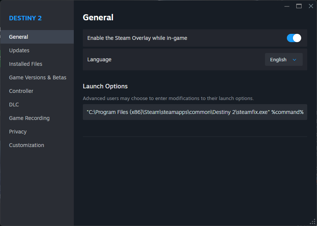Screen dimensions: 317x226
Task: Open Game Recording settings
Action: pyautogui.click(x=37, y=118)
